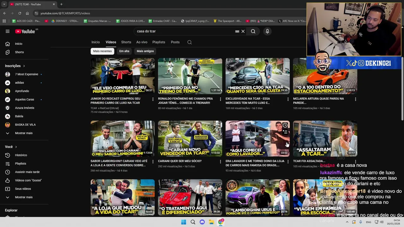
Task: Switch to the Ao vivo channel tab
Action: tap(142, 42)
